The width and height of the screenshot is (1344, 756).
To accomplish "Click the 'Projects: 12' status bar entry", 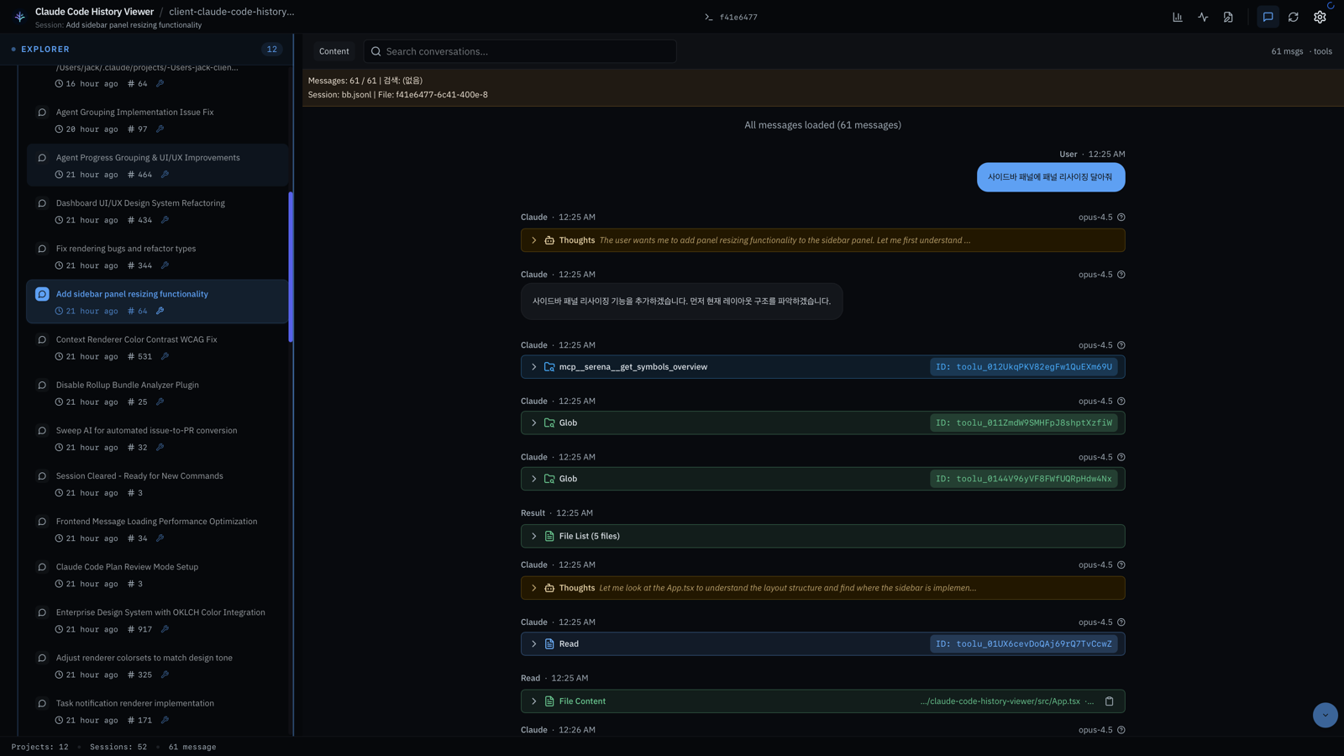I will (40, 747).
